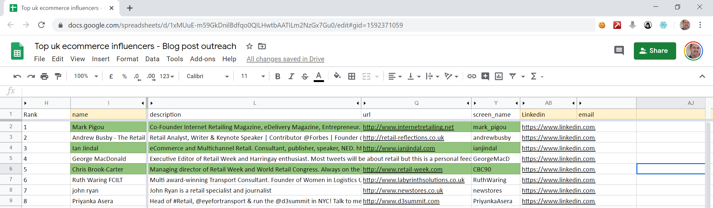
Task: Open internetretailing.net link in row 2
Action: click(408, 127)
